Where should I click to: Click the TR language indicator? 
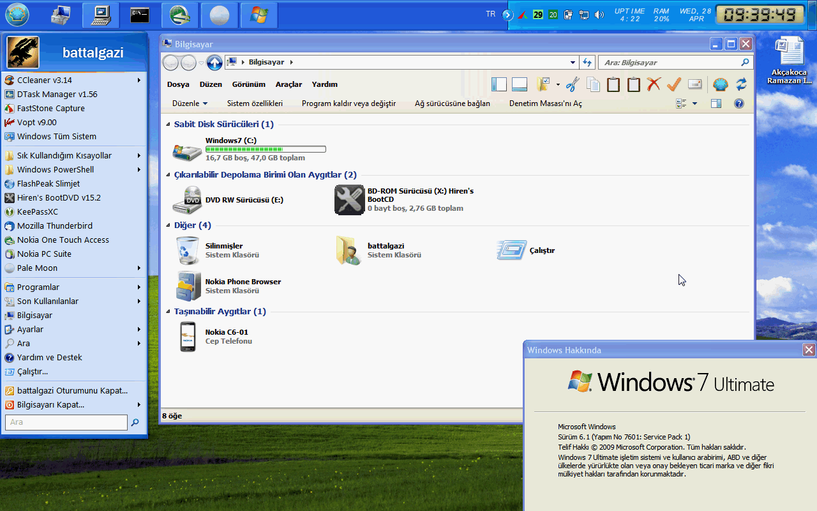(x=490, y=14)
